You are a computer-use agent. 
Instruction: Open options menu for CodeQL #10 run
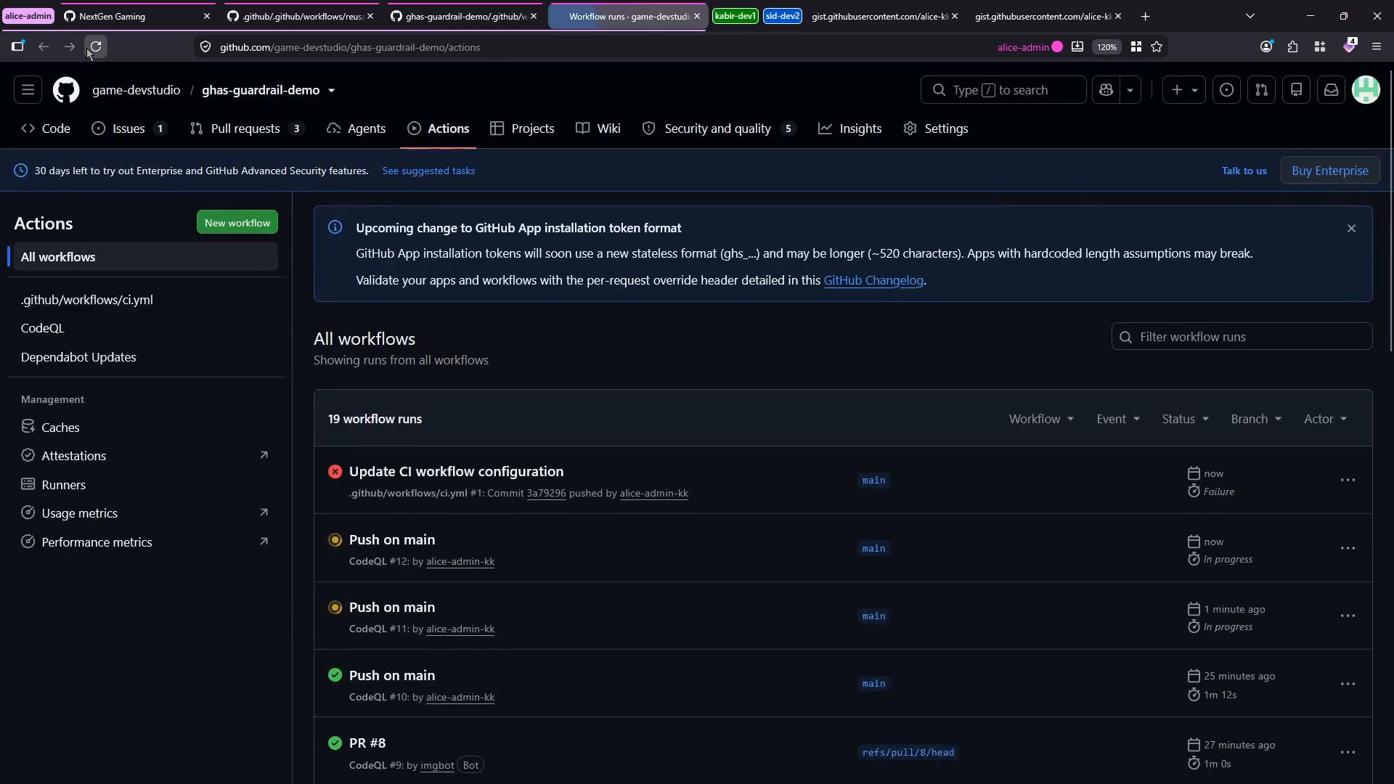tap(1348, 684)
